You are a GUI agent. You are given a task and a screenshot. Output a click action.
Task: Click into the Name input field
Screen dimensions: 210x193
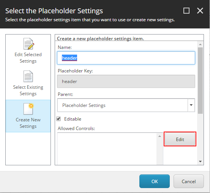[x=126, y=58]
